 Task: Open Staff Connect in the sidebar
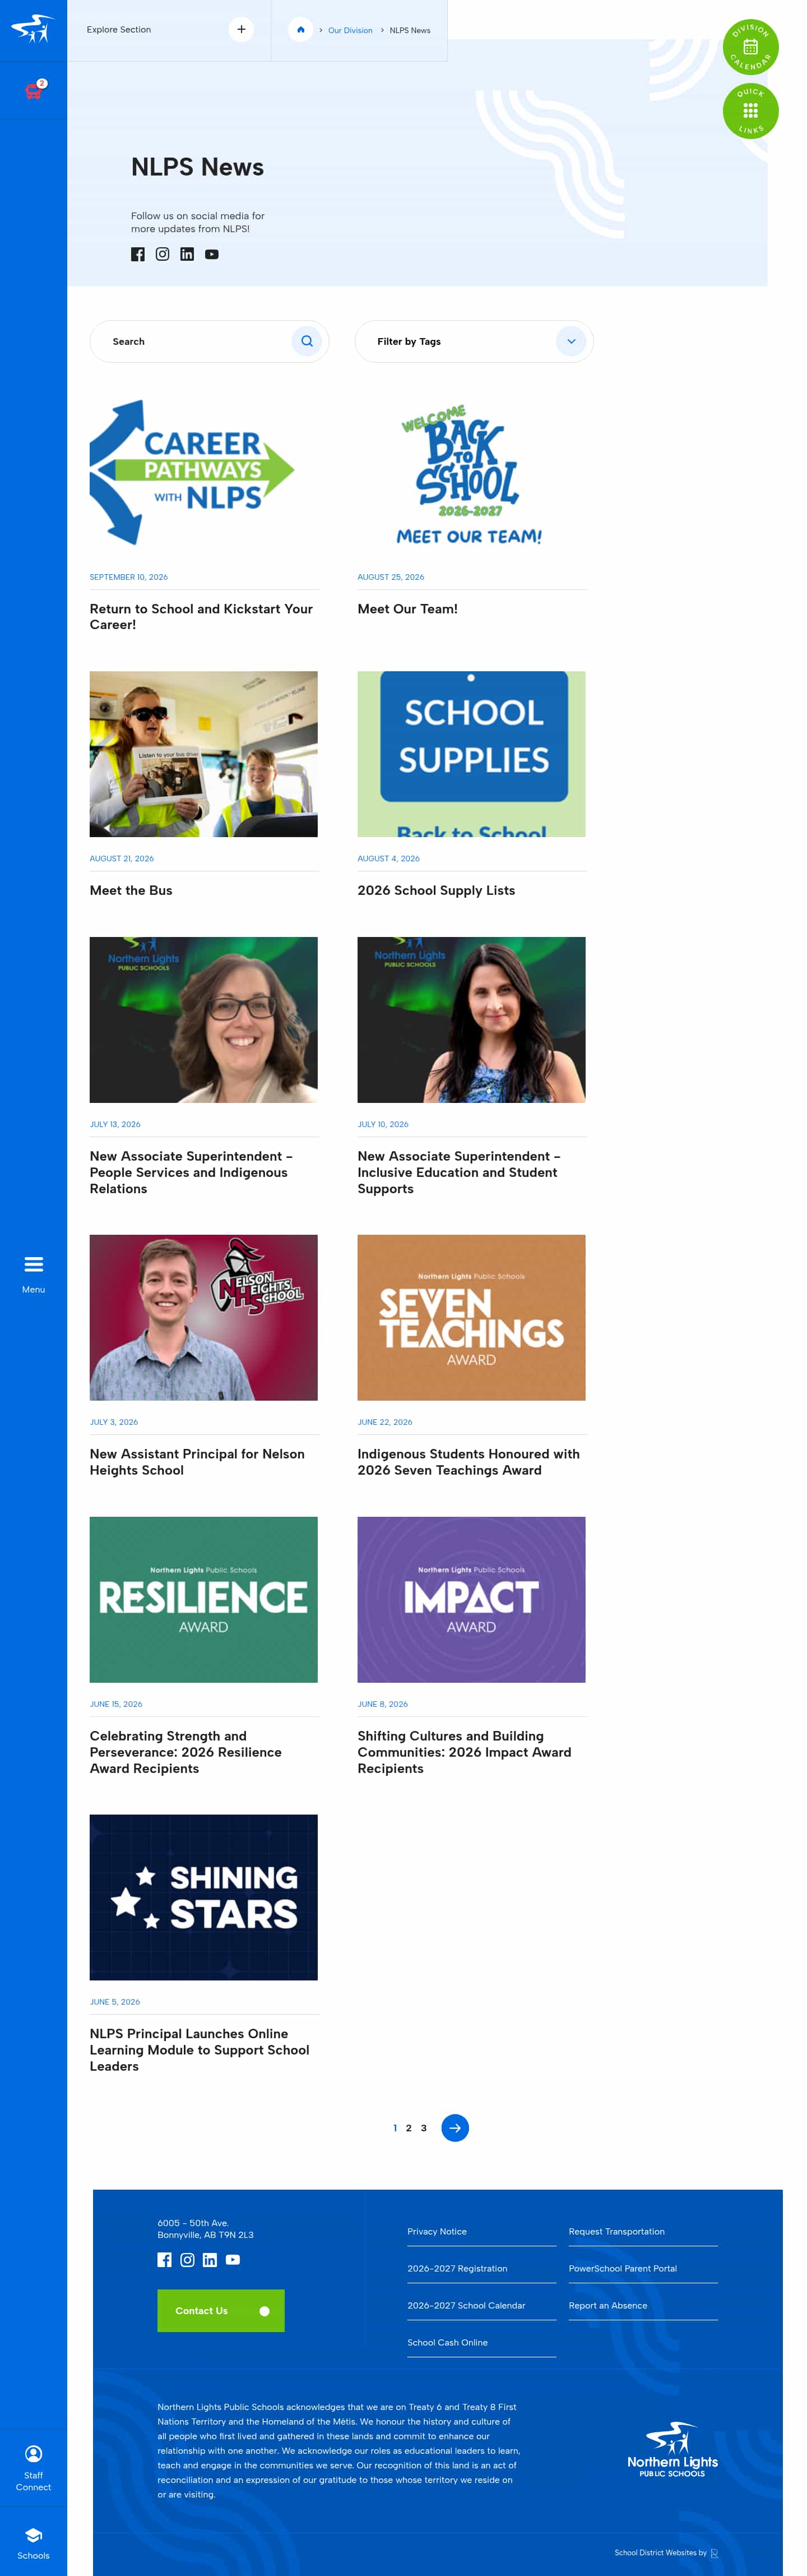click(x=33, y=2467)
